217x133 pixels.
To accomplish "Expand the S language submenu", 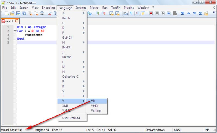I will click(72, 91).
